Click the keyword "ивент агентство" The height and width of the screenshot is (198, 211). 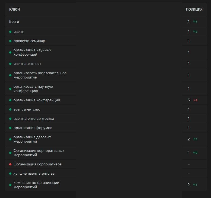click(27, 64)
